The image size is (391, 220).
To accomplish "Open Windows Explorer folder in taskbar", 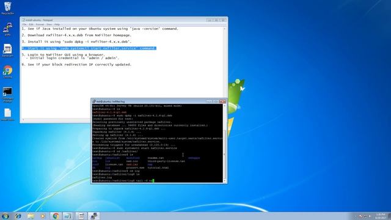I will pyautogui.click(x=31, y=216).
